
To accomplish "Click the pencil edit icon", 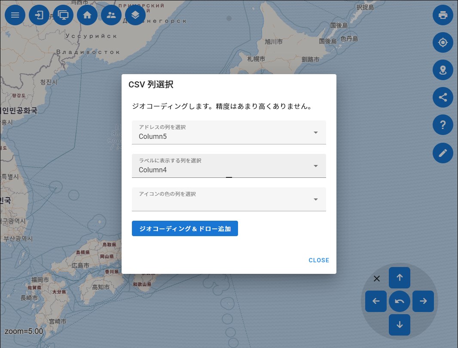I will pyautogui.click(x=443, y=153).
